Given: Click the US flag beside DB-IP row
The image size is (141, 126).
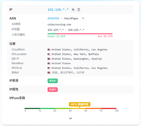Looking at the screenshot, I should (49, 59).
